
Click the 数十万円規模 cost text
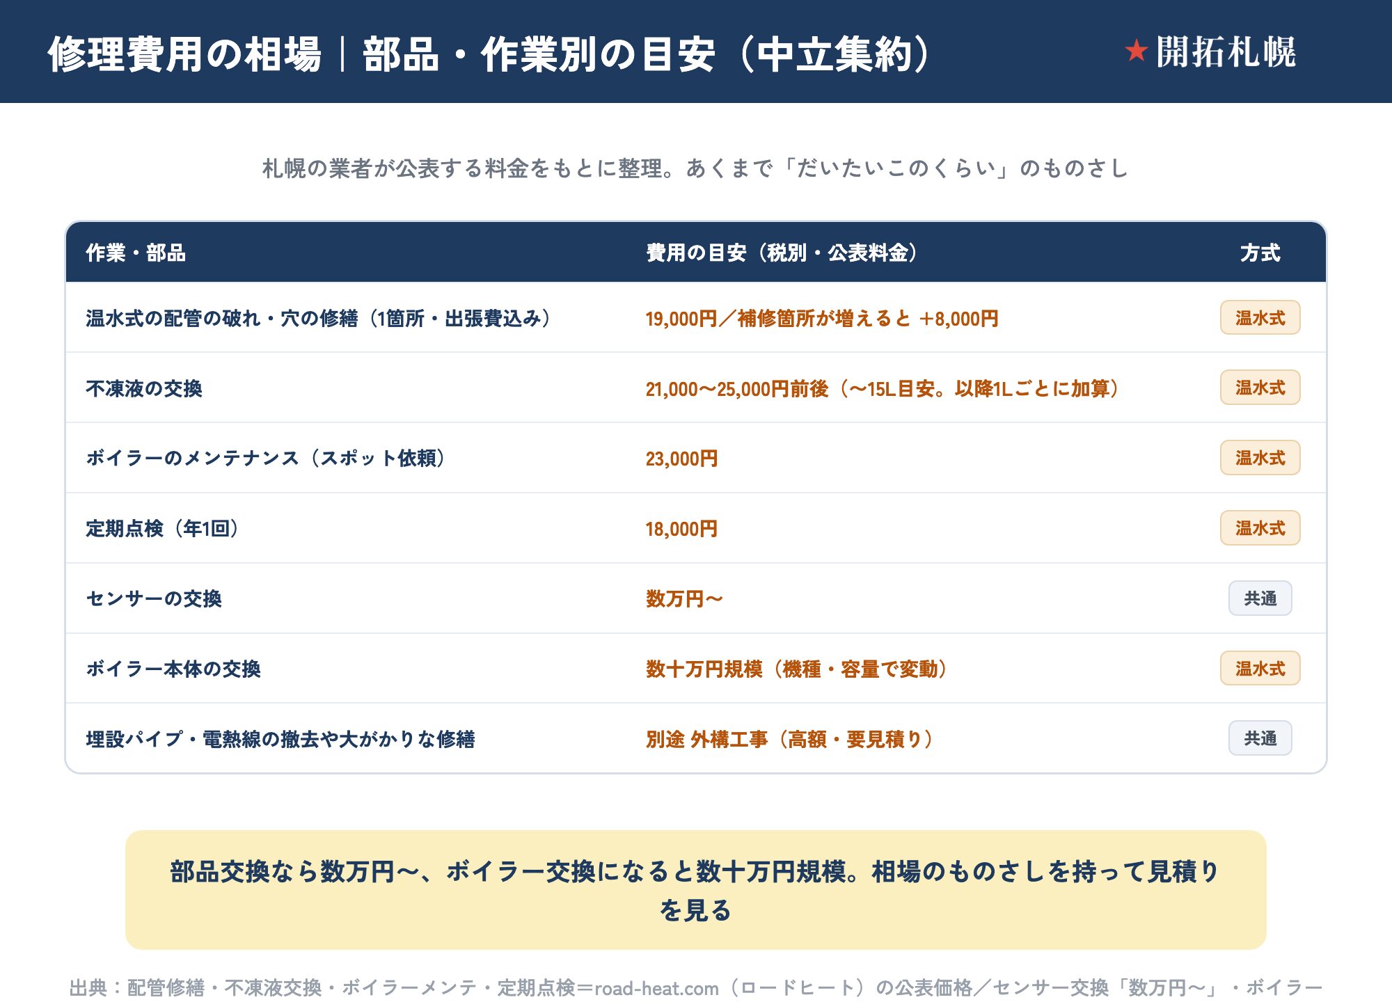[798, 669]
